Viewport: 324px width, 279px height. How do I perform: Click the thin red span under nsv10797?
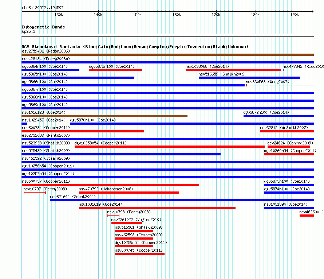click(x=35, y=193)
